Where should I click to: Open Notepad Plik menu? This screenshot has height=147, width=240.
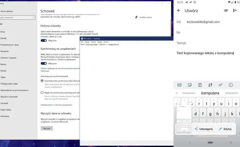point(82,42)
